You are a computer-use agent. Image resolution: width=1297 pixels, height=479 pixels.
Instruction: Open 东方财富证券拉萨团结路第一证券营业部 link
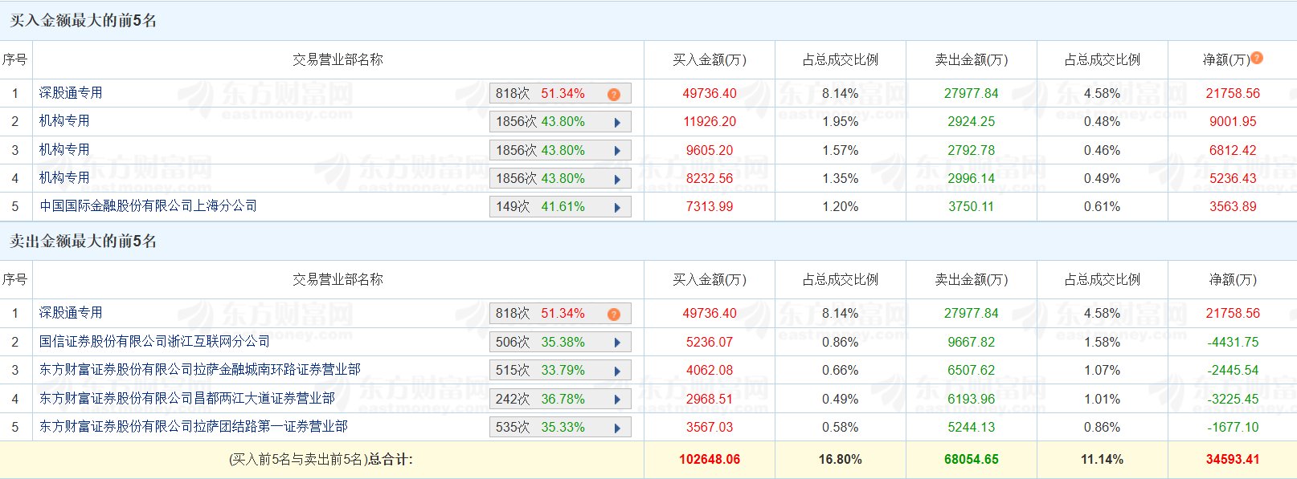click(x=194, y=426)
